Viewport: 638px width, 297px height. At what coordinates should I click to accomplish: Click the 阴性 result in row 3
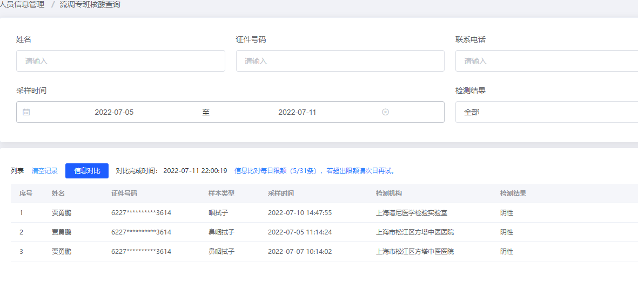coord(507,252)
